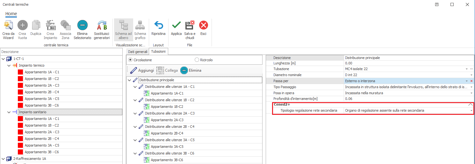475x164 pixels.
Task: Click the Elimina button in the pipe toolbar
Action: (x=191, y=70)
